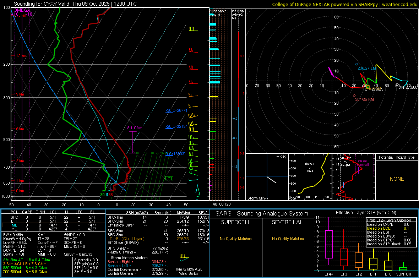Viewport: 419px width, 278px height.
Task: Select the Sfc-3km AGL LR line
Action: coord(27,260)
